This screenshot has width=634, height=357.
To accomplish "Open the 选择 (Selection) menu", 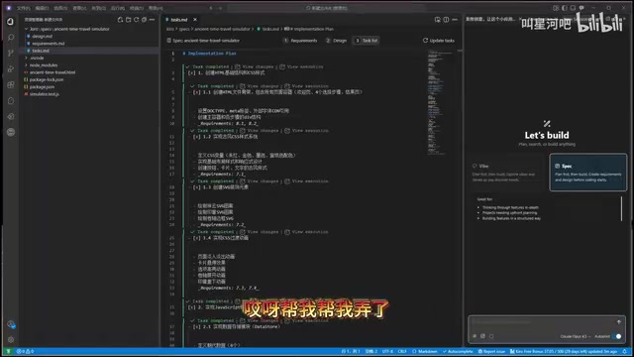I will pos(60,8).
